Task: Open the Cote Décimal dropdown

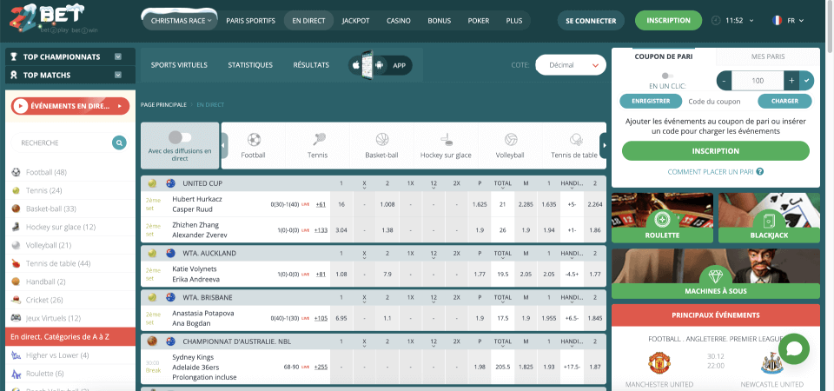Action: (x=571, y=65)
